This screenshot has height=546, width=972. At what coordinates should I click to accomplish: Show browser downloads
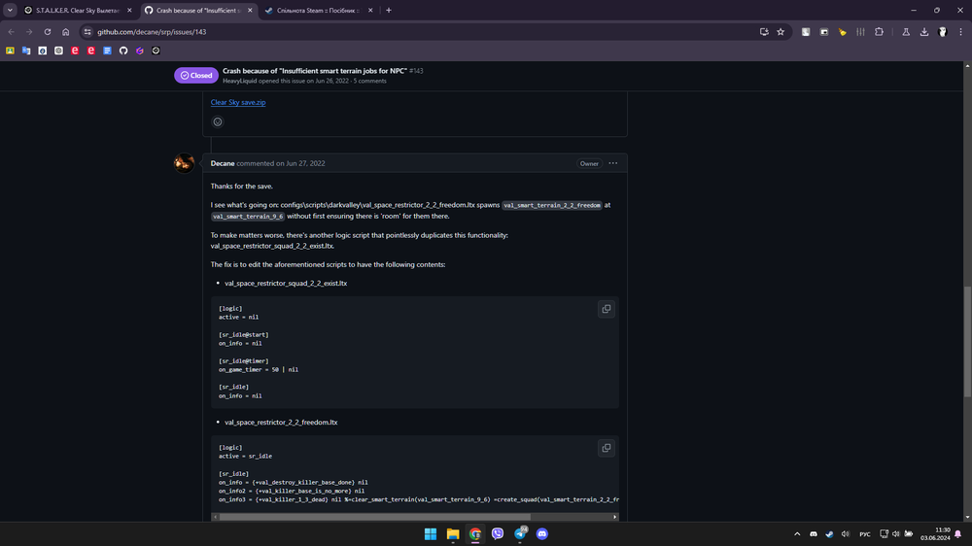[x=924, y=32]
